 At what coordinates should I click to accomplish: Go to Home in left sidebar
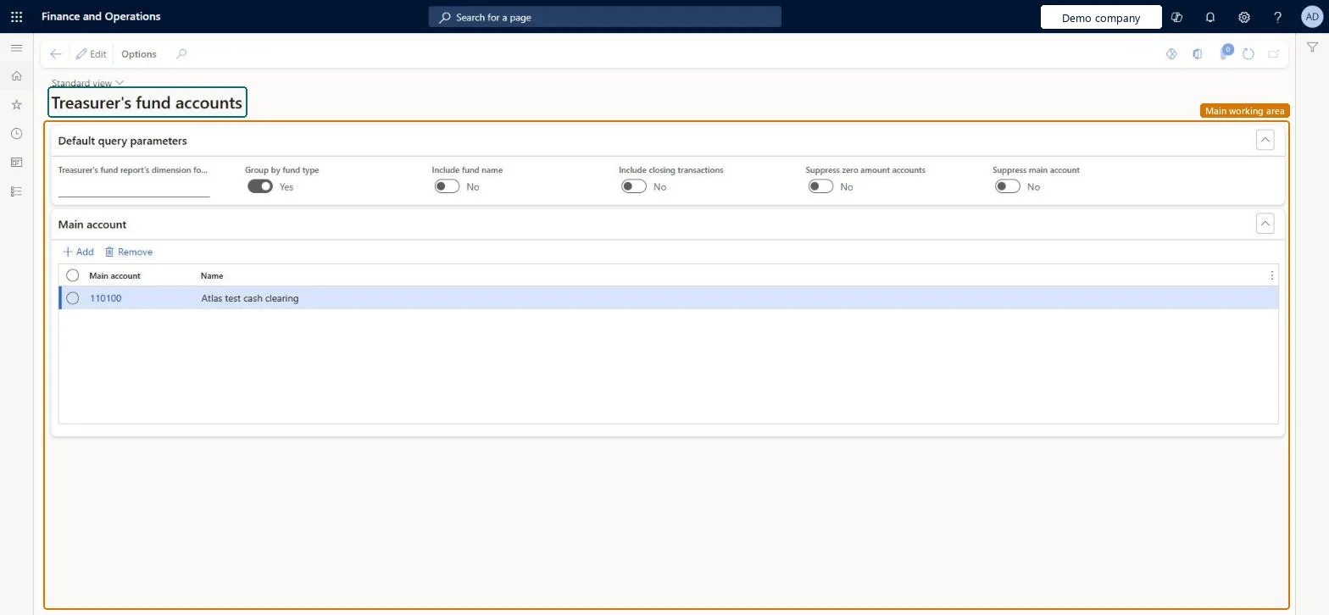pos(16,76)
